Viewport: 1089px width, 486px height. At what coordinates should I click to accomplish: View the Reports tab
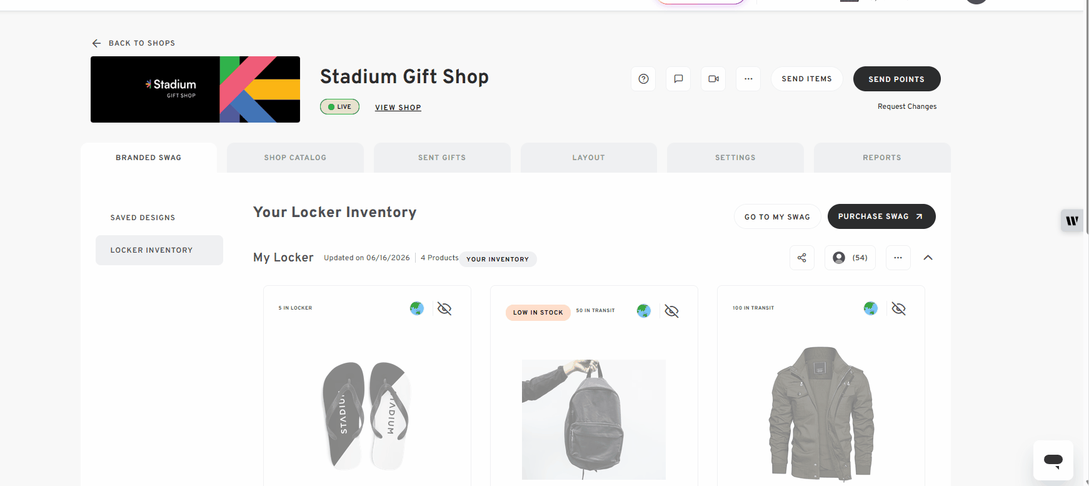pos(882,158)
